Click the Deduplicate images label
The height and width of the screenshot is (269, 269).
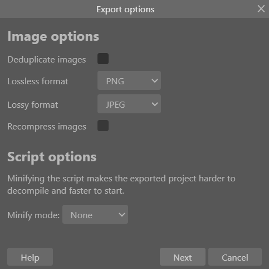pos(47,60)
